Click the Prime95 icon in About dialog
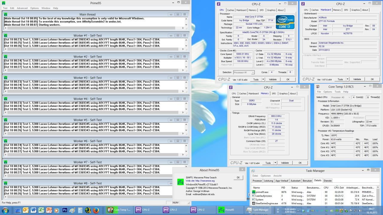The image size is (383, 215). pos(180,182)
